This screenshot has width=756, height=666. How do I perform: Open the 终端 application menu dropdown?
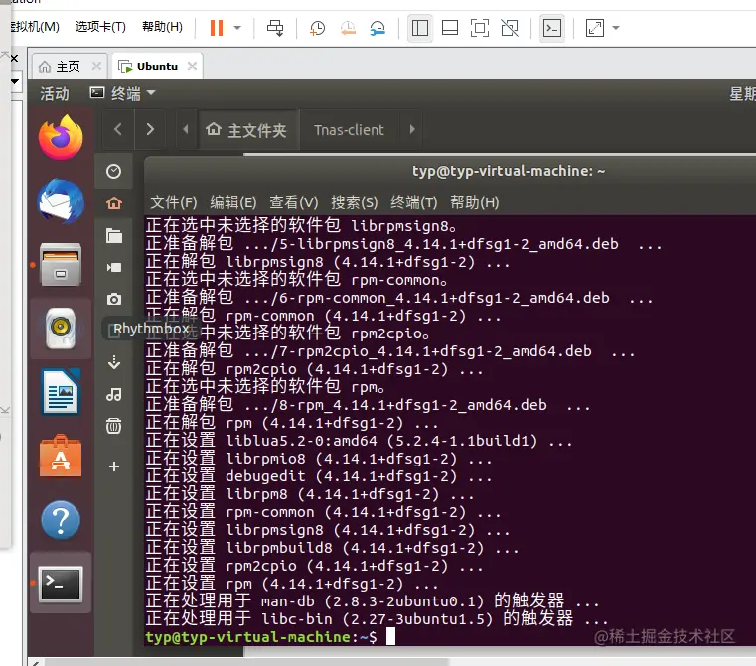click(x=123, y=93)
